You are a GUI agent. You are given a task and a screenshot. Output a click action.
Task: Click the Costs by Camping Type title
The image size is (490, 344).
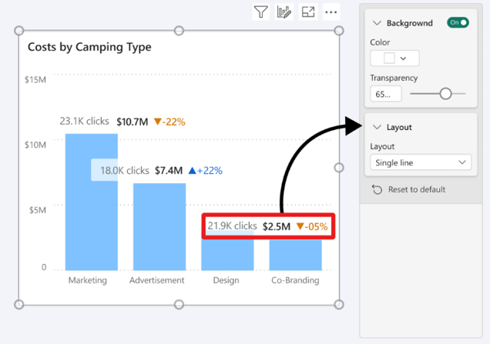[89, 47]
